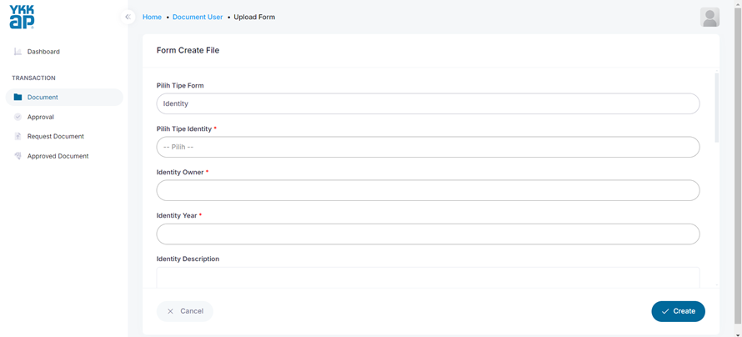Select Approval in the sidebar menu

(x=40, y=117)
